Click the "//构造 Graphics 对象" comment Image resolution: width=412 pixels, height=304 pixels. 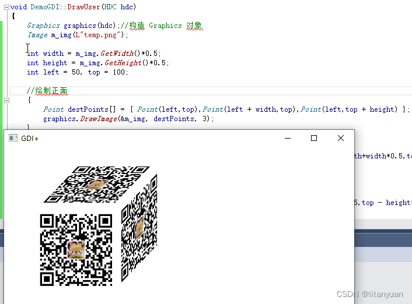tap(161, 26)
